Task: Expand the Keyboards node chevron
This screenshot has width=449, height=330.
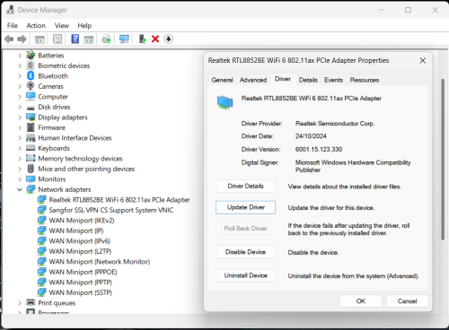Action: (20, 148)
